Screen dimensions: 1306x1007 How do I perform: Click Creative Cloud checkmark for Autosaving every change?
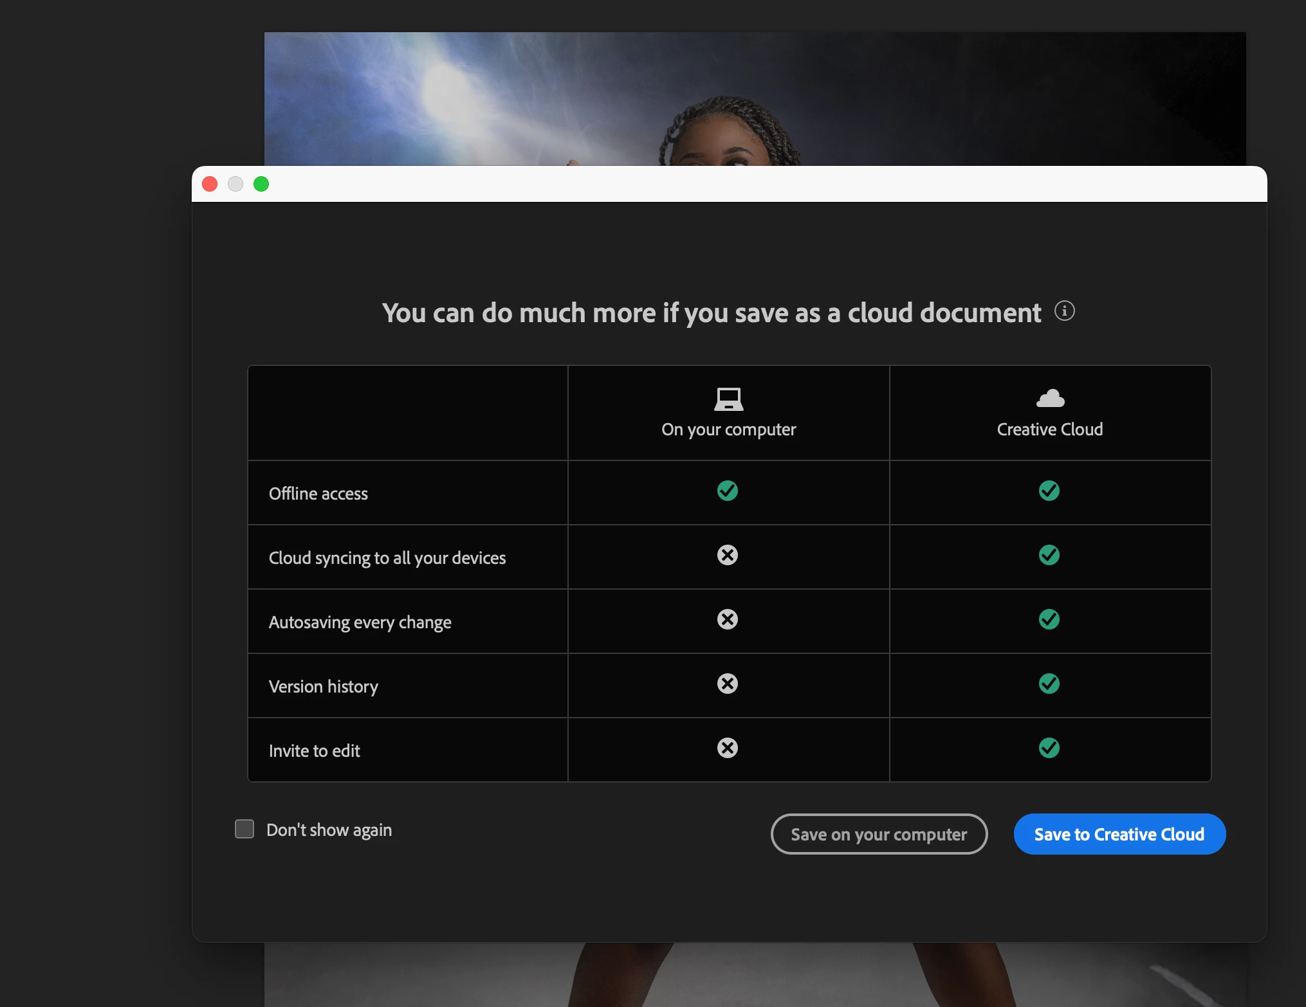click(1049, 619)
